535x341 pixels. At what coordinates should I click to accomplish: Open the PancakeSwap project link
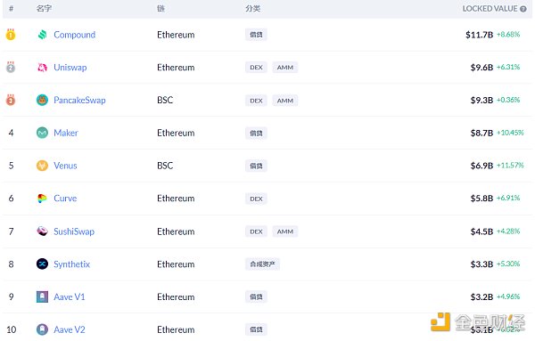click(79, 100)
